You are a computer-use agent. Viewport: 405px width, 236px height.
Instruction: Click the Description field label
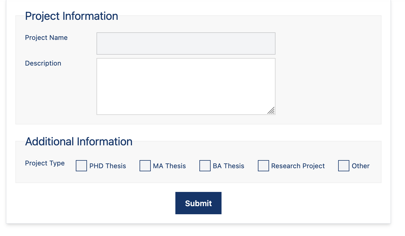click(x=43, y=63)
